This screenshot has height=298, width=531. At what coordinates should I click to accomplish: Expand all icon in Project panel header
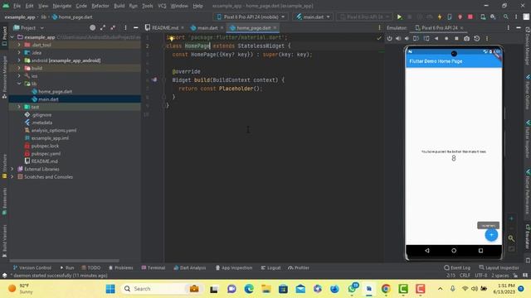click(x=103, y=27)
